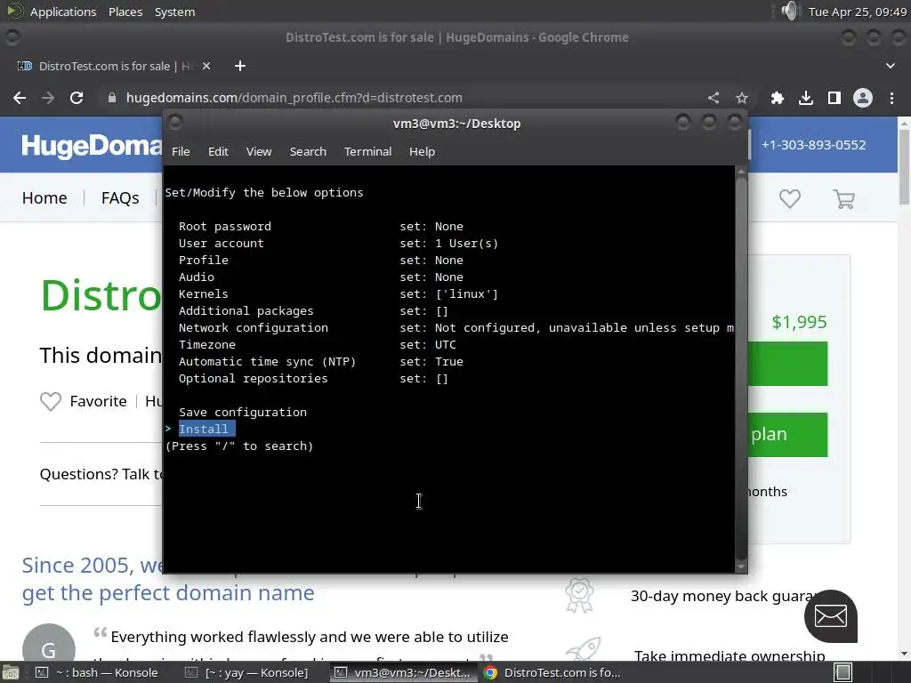Click User account option line
Viewport: 911px width, 683px height.
pyautogui.click(x=339, y=244)
